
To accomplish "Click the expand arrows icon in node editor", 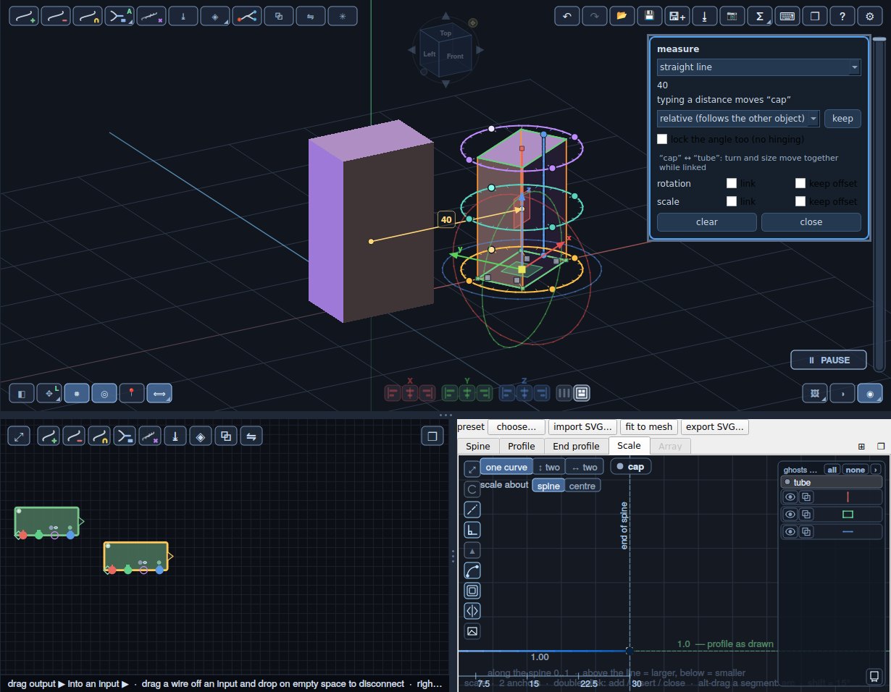I will pos(19,436).
